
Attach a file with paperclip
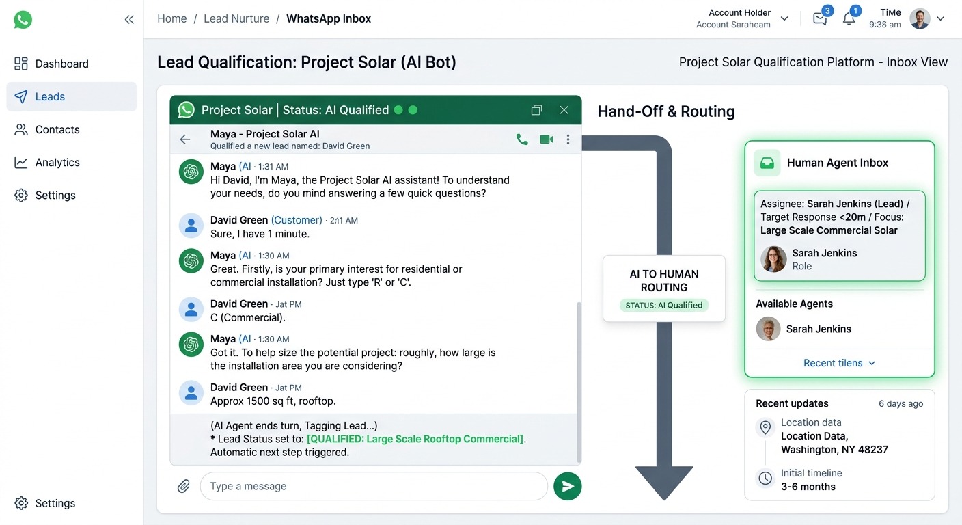[184, 486]
